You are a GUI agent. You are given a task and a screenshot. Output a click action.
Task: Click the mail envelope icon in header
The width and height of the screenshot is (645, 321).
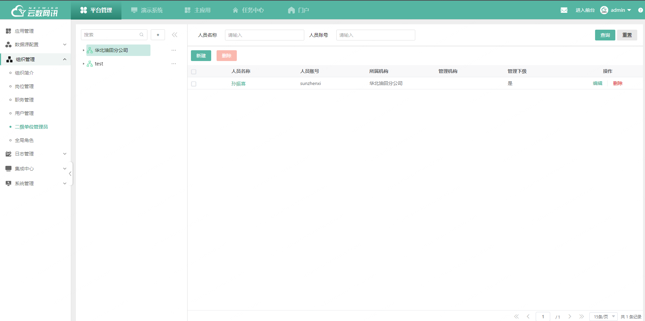pos(564,10)
